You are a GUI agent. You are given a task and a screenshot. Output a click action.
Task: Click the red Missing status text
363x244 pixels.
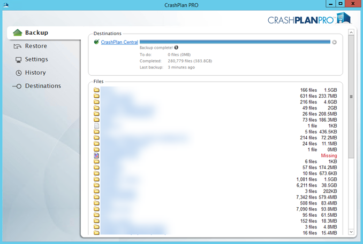pyautogui.click(x=329, y=155)
